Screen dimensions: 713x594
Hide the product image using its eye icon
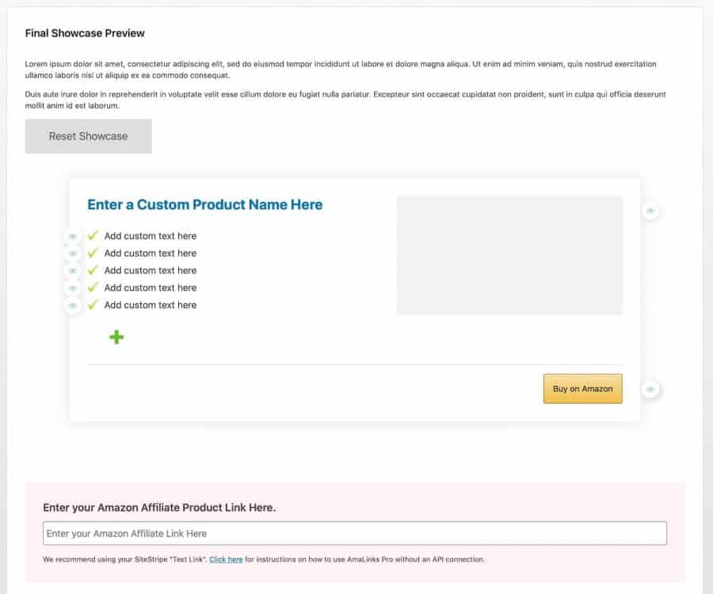pos(650,211)
